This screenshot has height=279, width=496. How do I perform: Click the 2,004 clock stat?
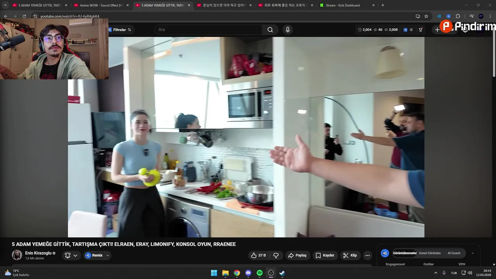click(x=365, y=30)
